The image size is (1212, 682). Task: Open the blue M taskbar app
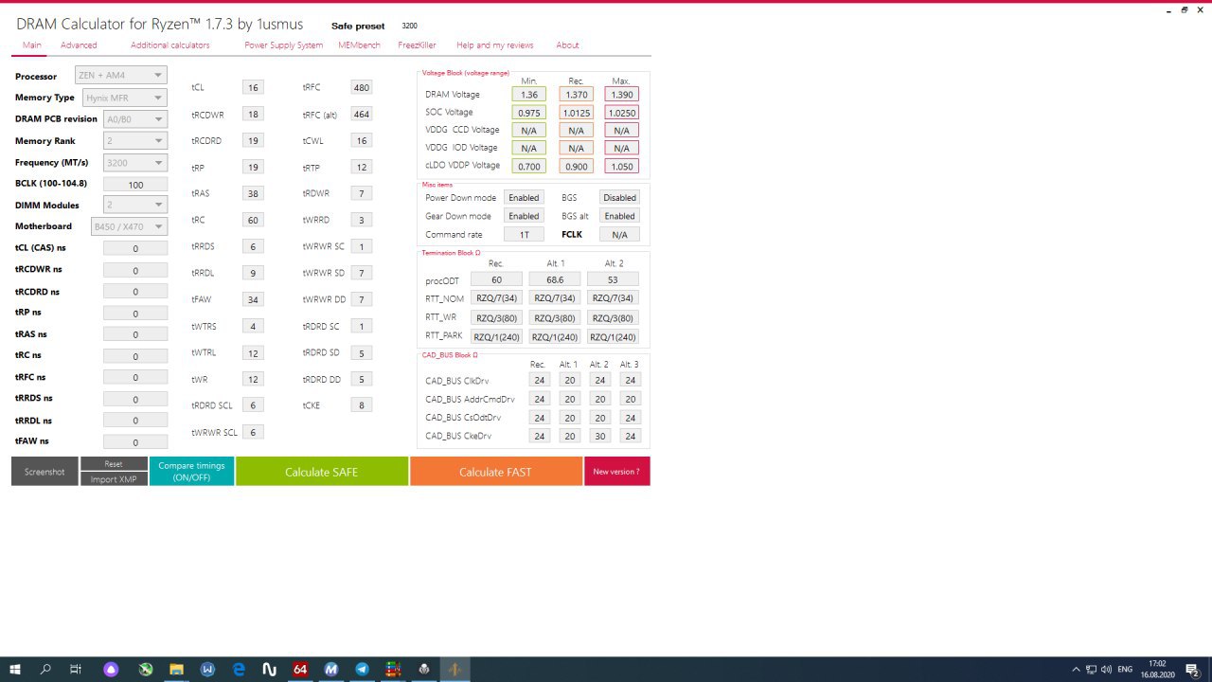[x=331, y=669]
